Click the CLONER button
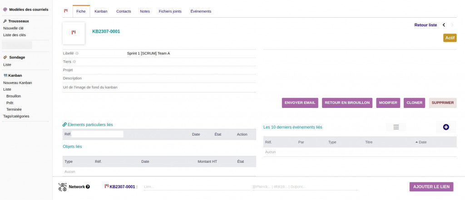The height and width of the screenshot is (200, 465). tap(414, 103)
